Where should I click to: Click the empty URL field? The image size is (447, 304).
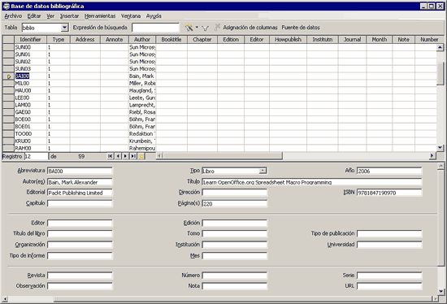[x=389, y=286]
